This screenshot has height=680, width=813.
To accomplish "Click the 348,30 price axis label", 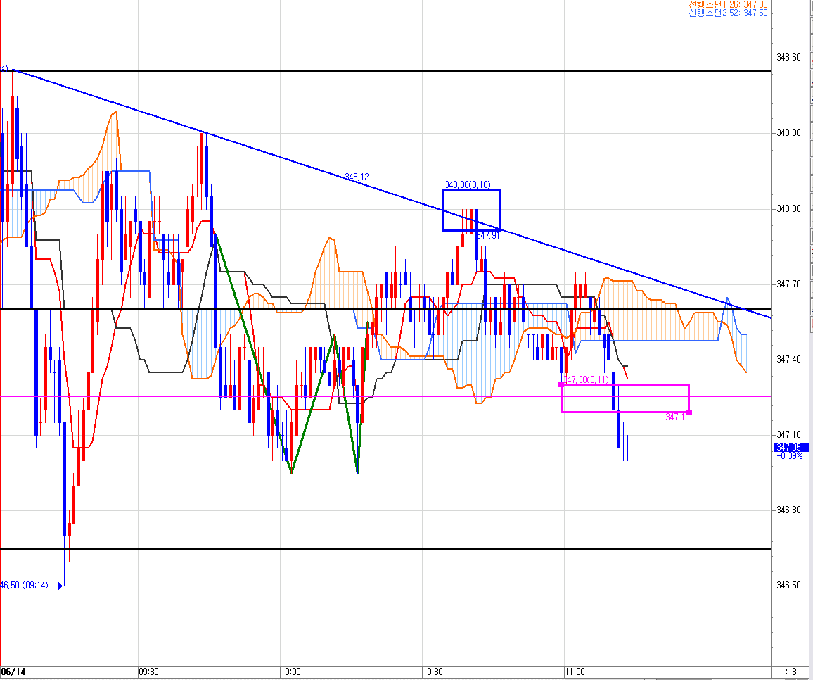I will pos(788,133).
